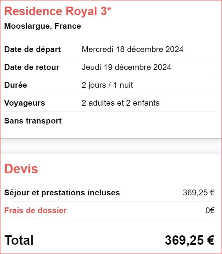Click the Devis section heading

(x=21, y=169)
